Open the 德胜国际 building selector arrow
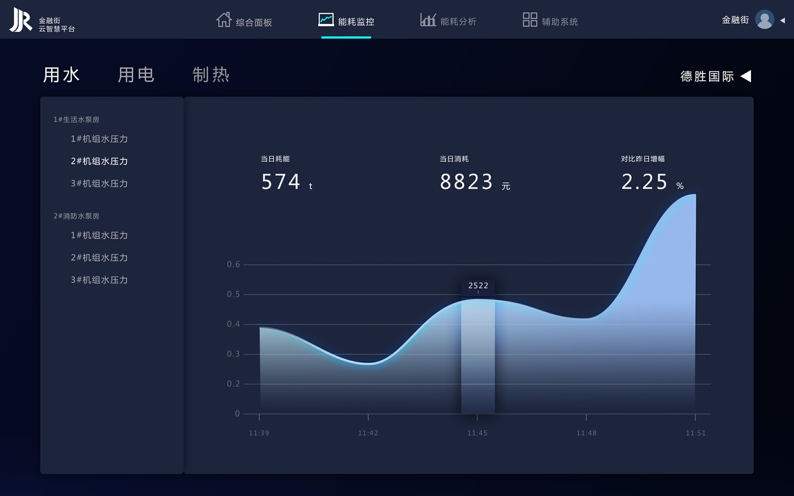This screenshot has width=794, height=496. [746, 76]
